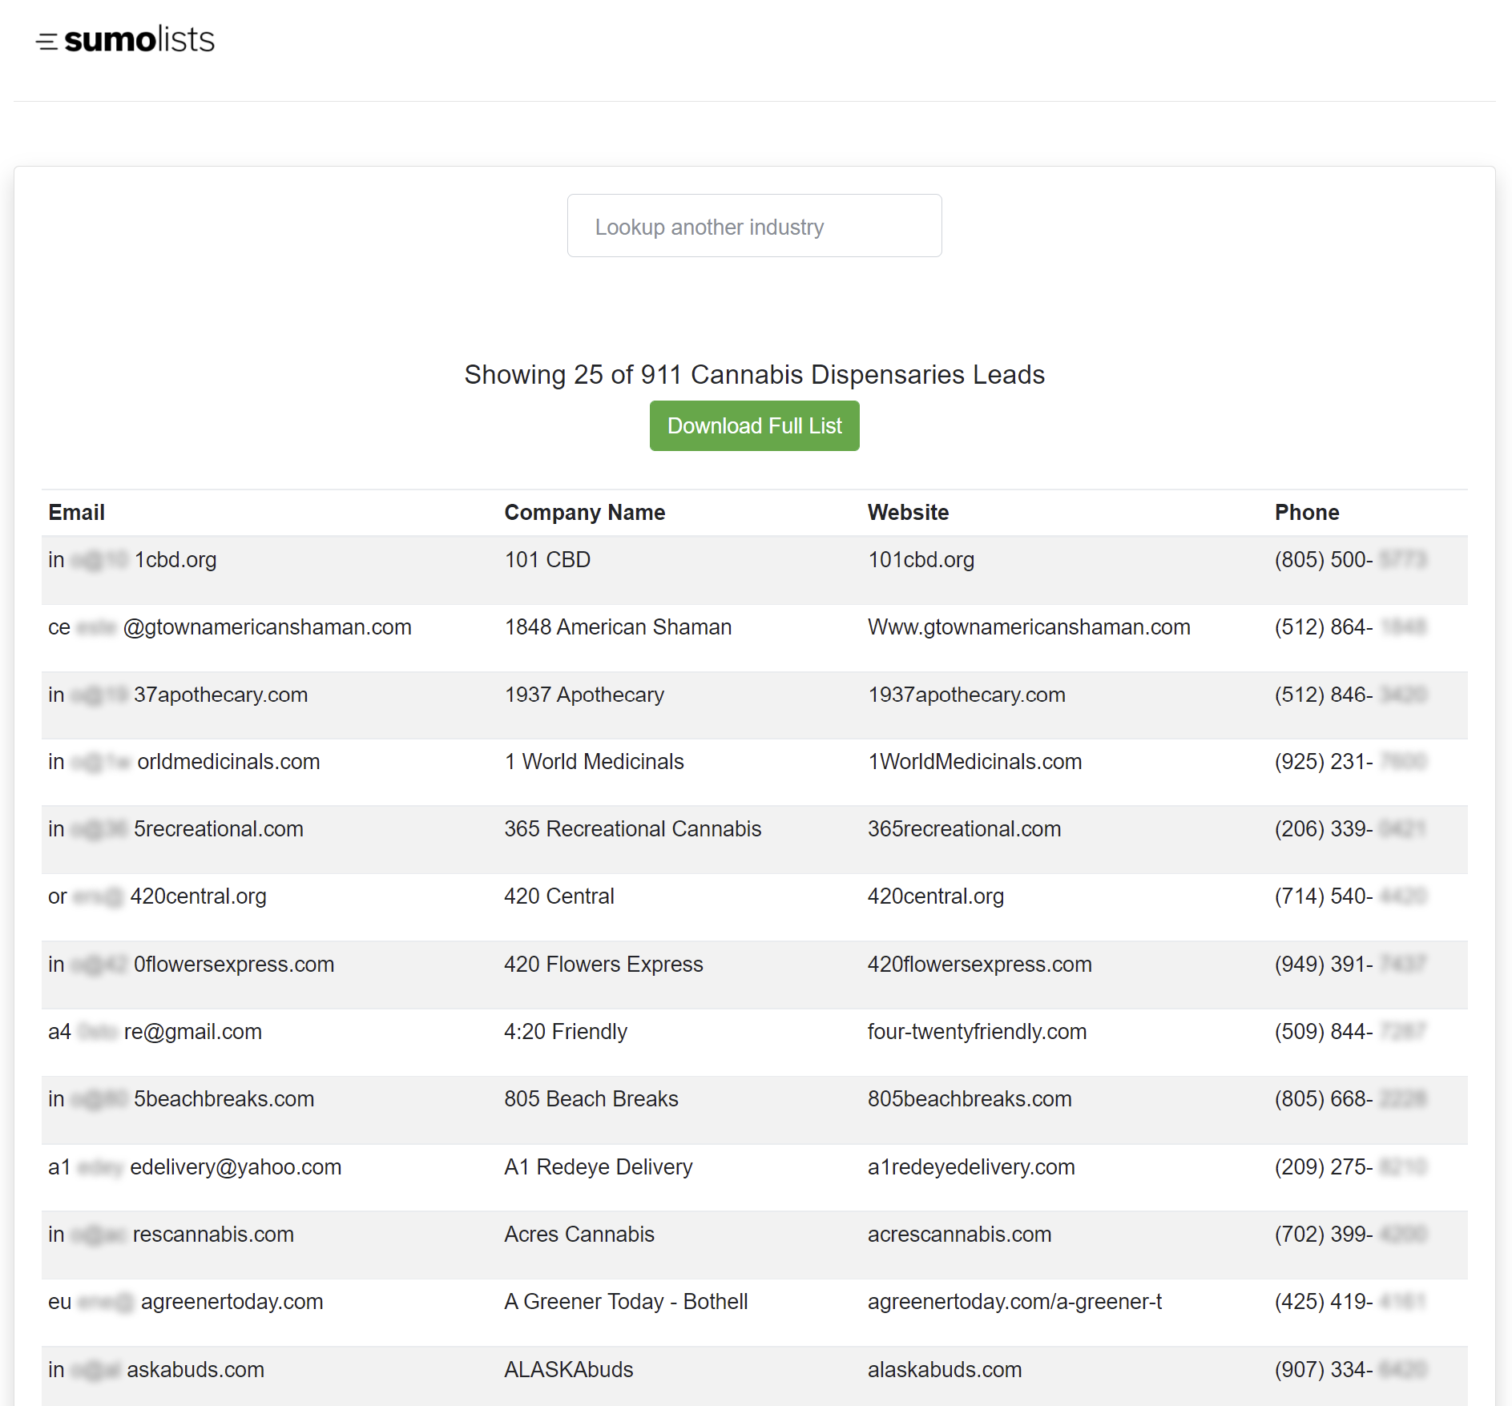Click website 420central.org

[935, 896]
